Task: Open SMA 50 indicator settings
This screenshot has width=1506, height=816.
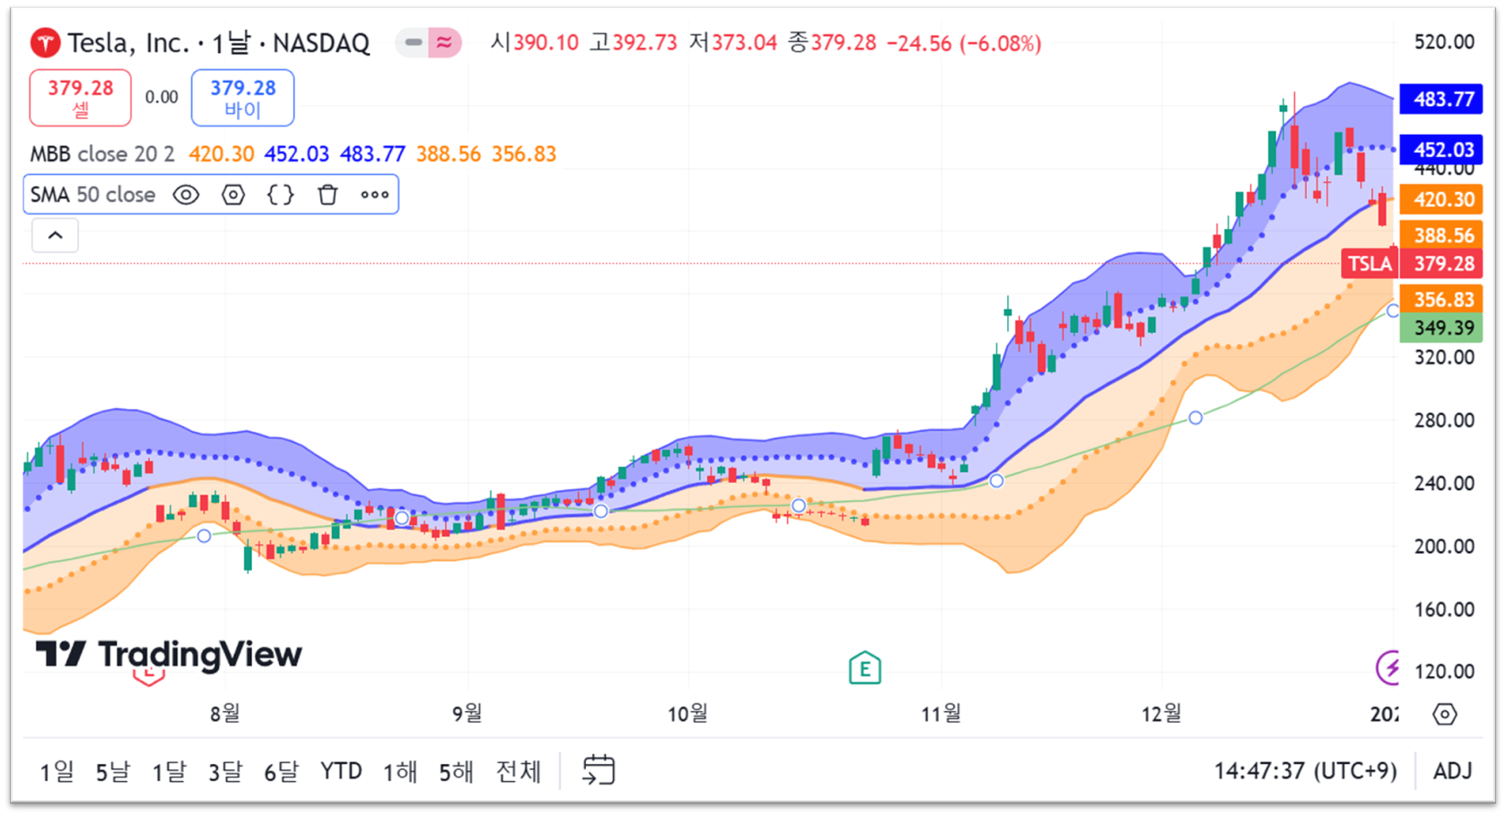Action: (x=233, y=195)
